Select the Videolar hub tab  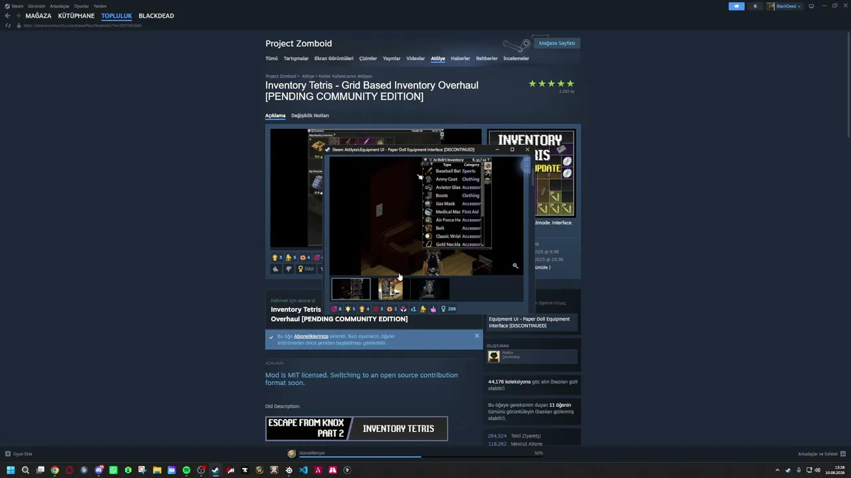pos(416,58)
